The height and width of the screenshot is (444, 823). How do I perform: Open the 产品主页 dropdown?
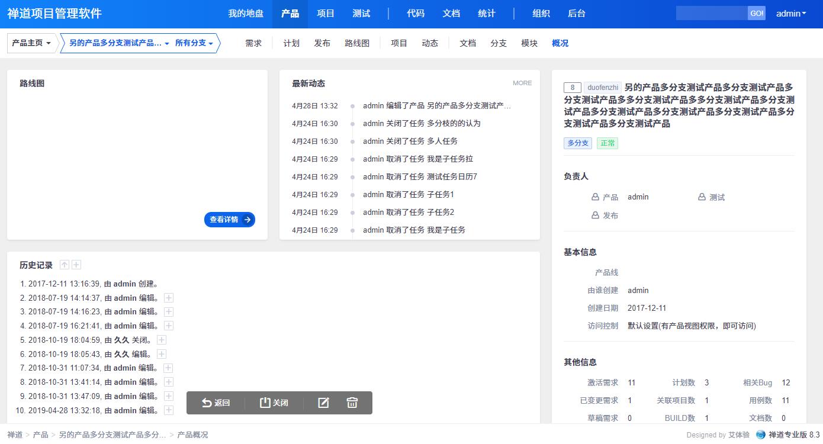click(31, 43)
